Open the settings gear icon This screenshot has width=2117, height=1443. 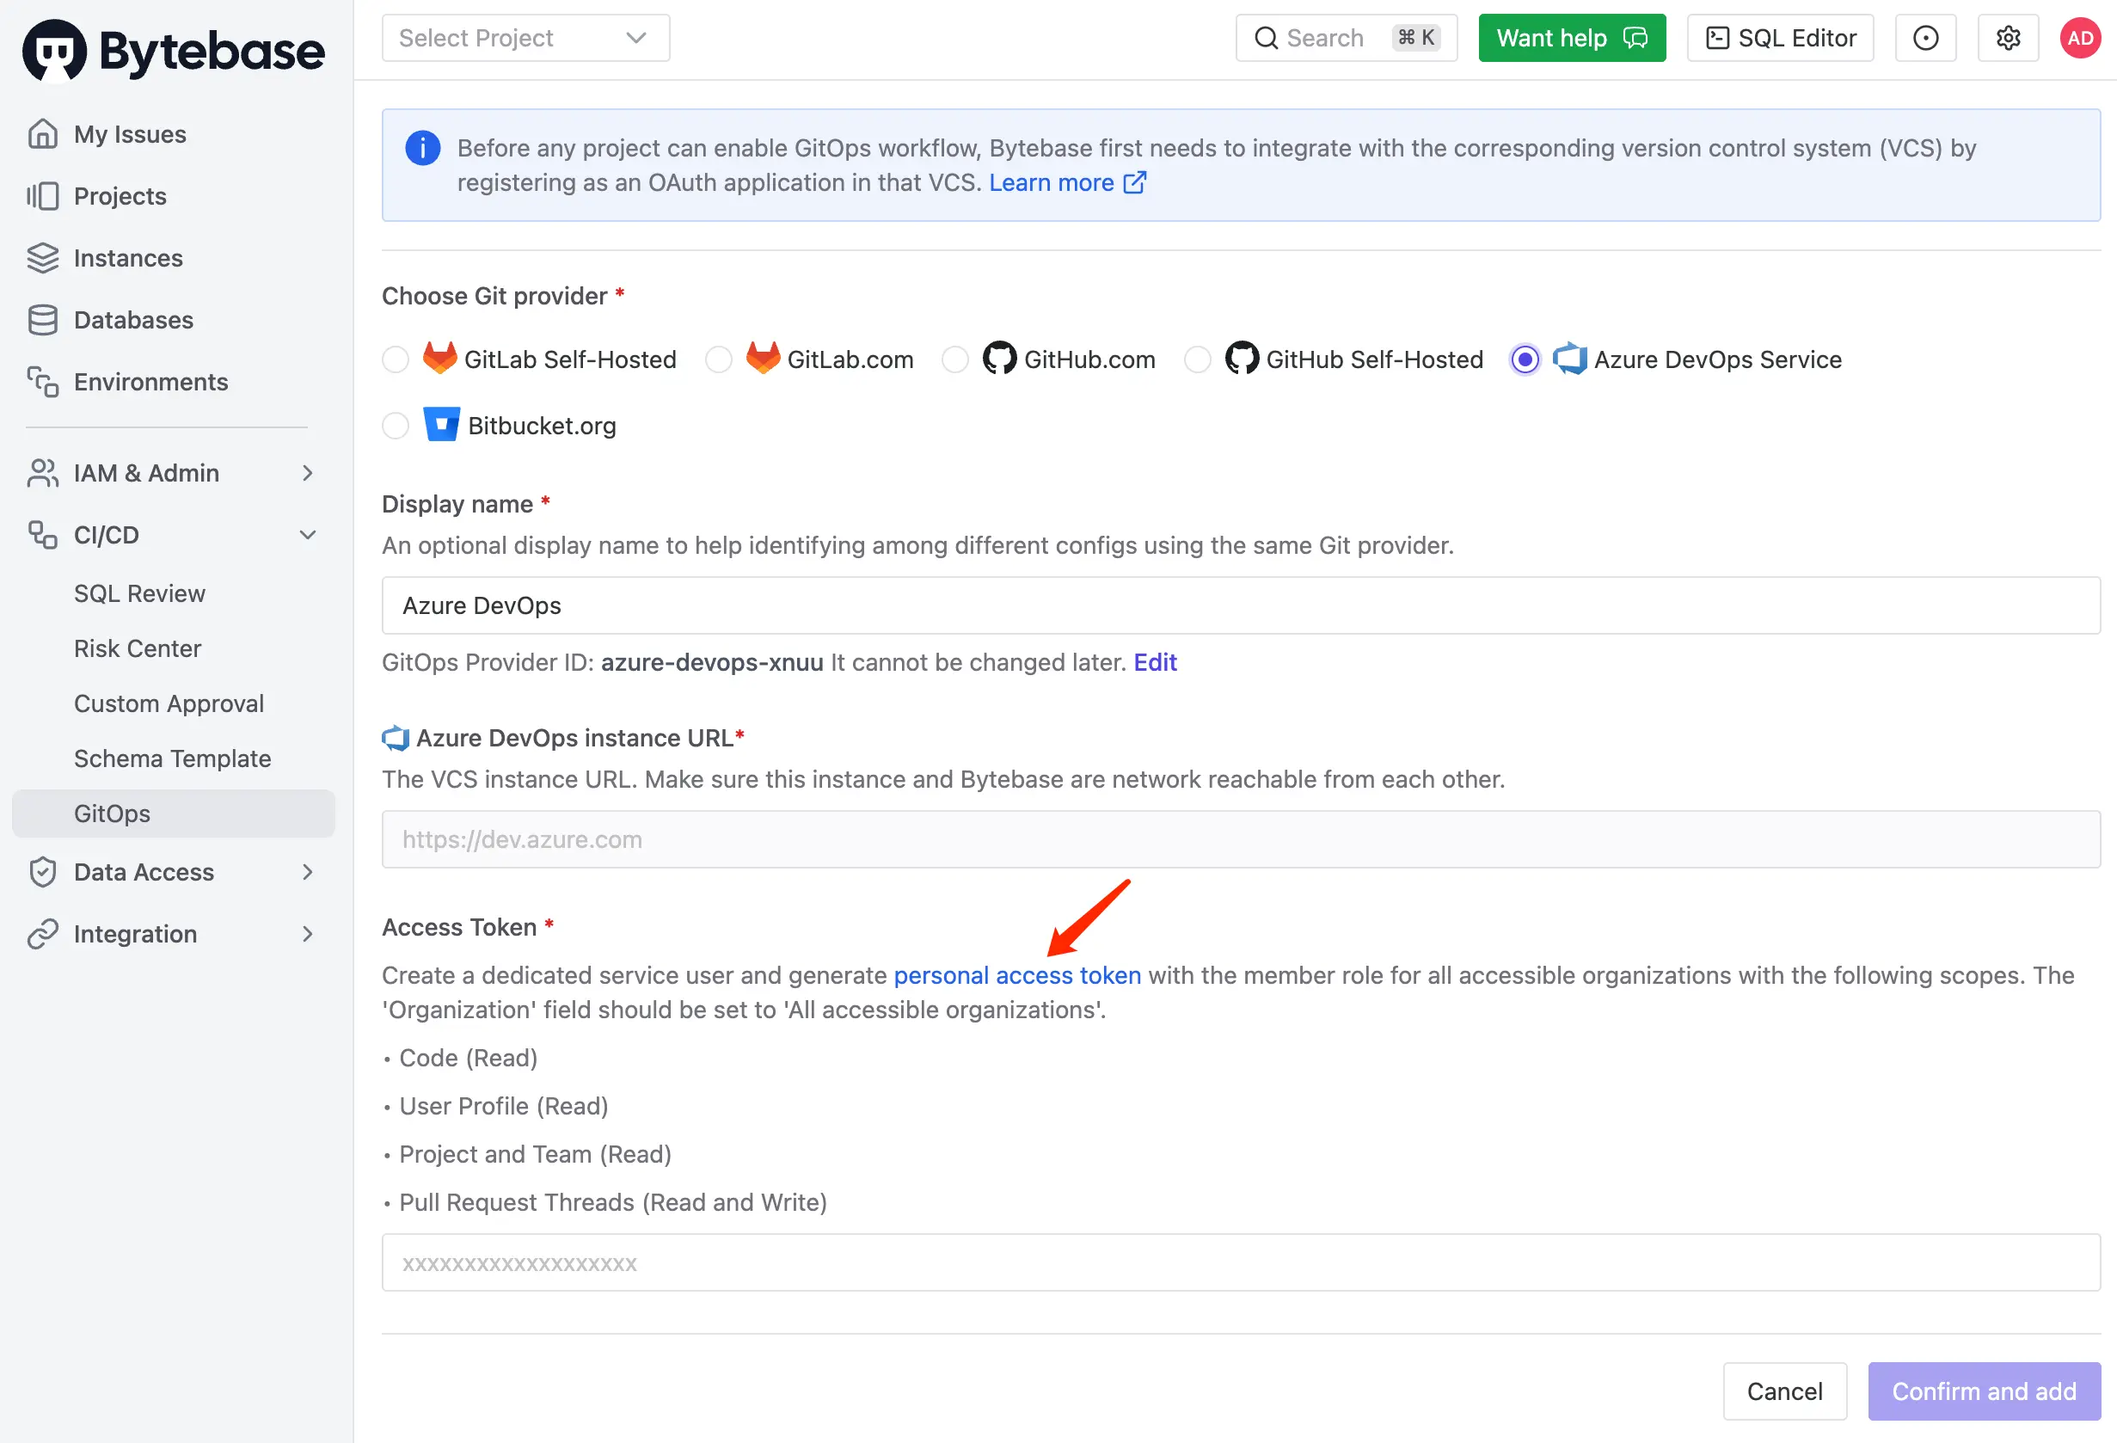2008,38
